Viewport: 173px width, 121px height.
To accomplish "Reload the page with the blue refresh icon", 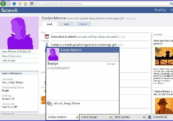I will (x=14, y=4).
